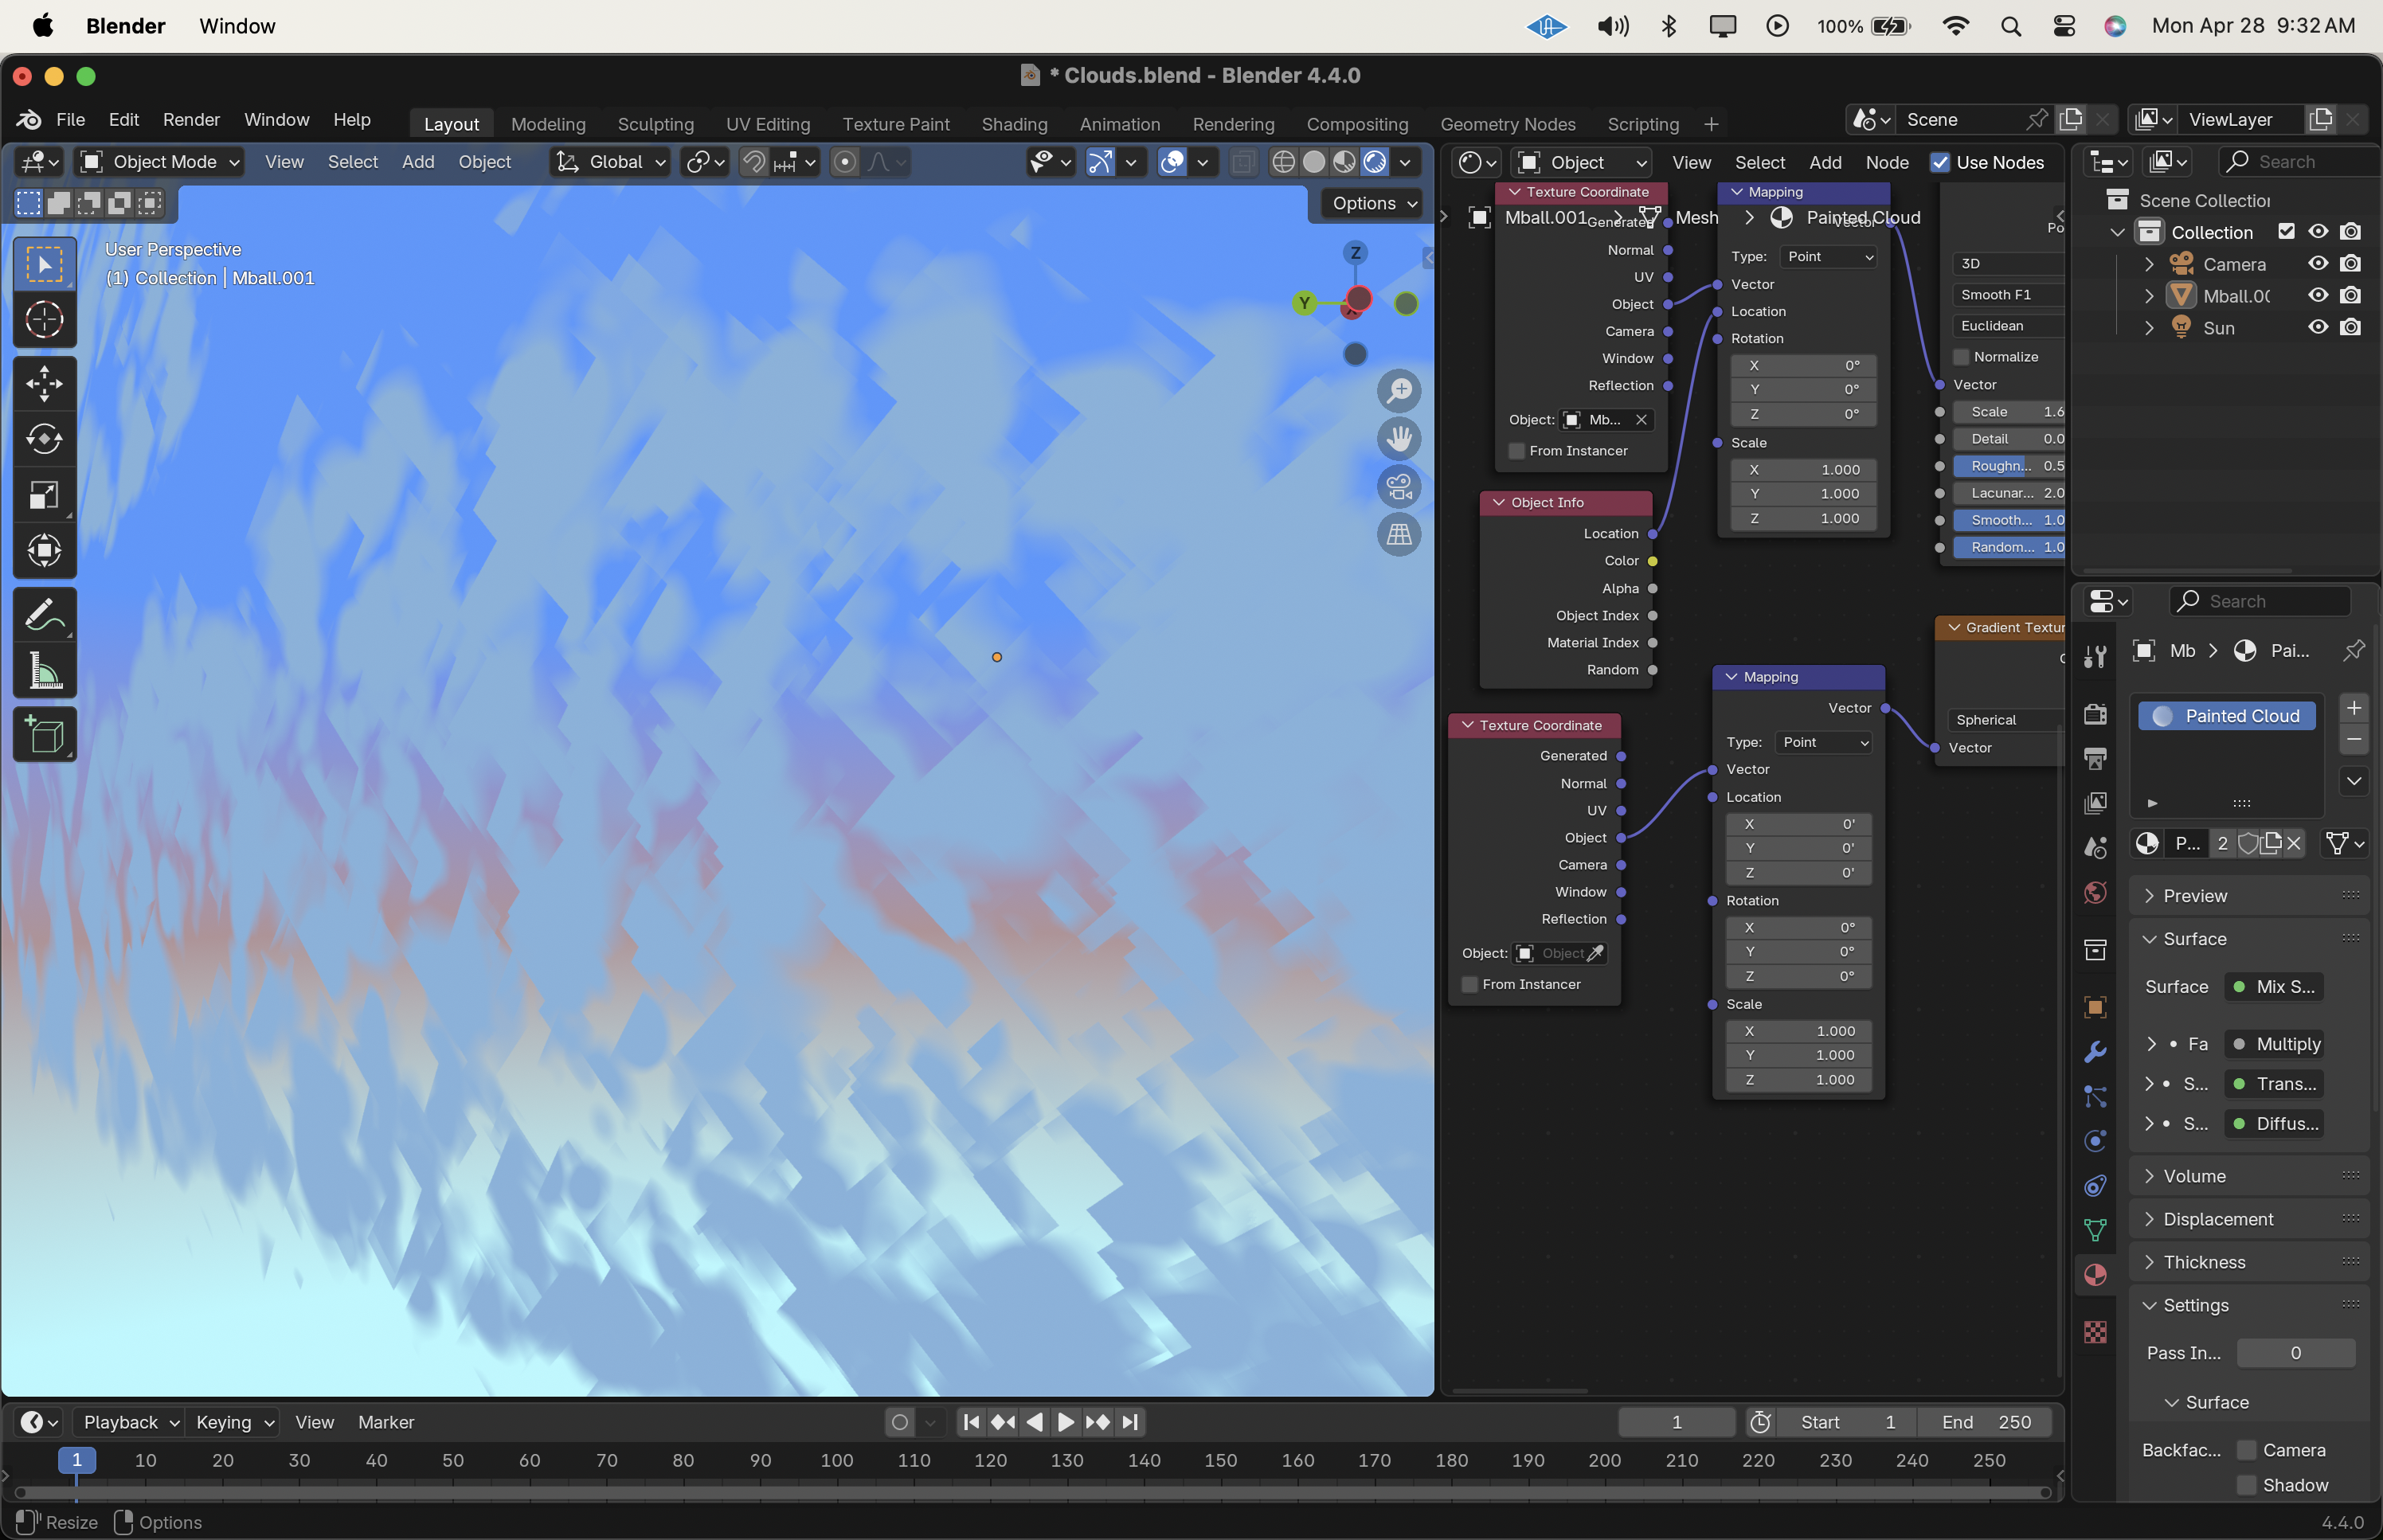Open the Global transform orientation dropdown
The height and width of the screenshot is (1540, 2383).
coord(610,162)
